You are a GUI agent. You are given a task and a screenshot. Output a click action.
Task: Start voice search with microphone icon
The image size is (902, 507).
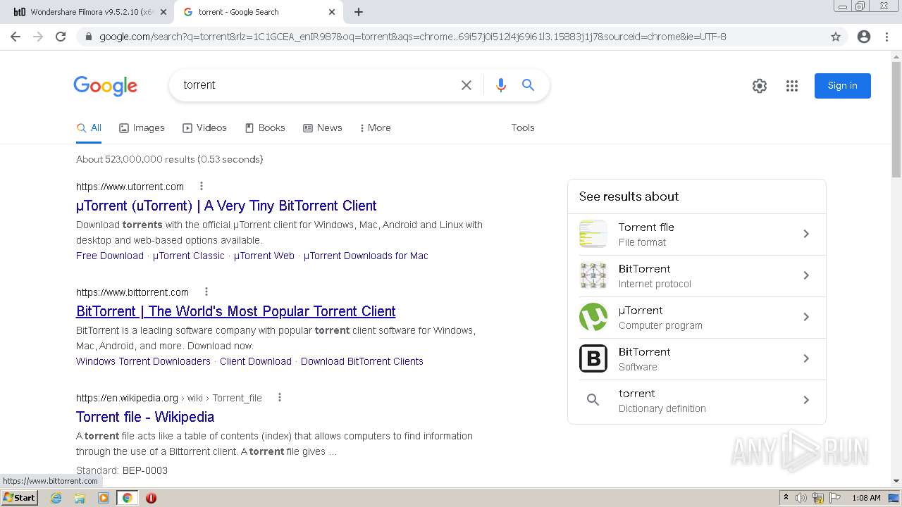click(501, 85)
